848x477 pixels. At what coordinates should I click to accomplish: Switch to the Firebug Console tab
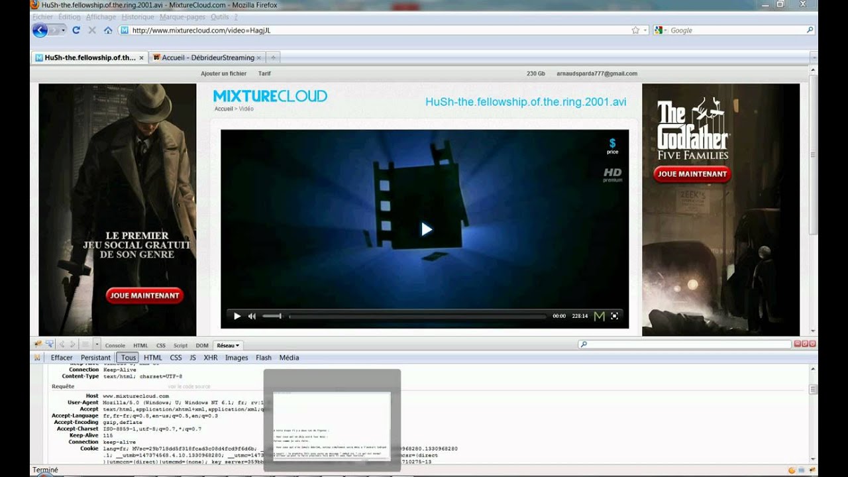(x=115, y=345)
